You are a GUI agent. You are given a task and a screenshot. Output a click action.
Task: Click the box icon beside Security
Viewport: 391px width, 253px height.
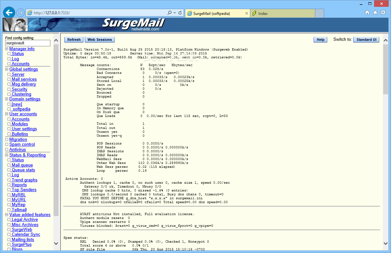[x=9, y=89]
